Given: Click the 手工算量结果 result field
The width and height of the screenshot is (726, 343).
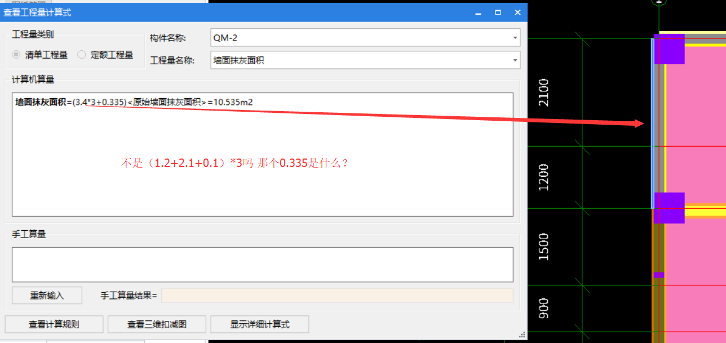Looking at the screenshot, I should [337, 295].
